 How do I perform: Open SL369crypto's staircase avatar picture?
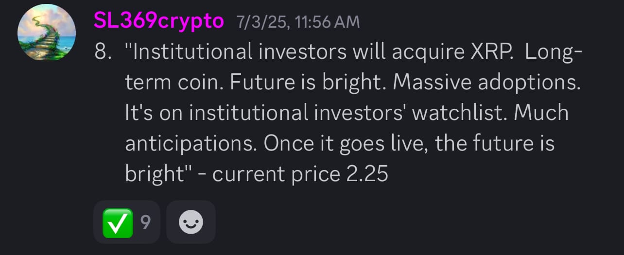[47, 32]
